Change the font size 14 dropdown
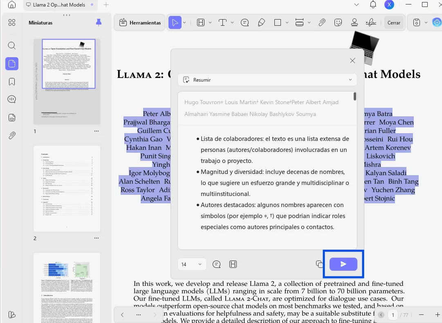Screen dimensions: 442x323 coord(192,264)
